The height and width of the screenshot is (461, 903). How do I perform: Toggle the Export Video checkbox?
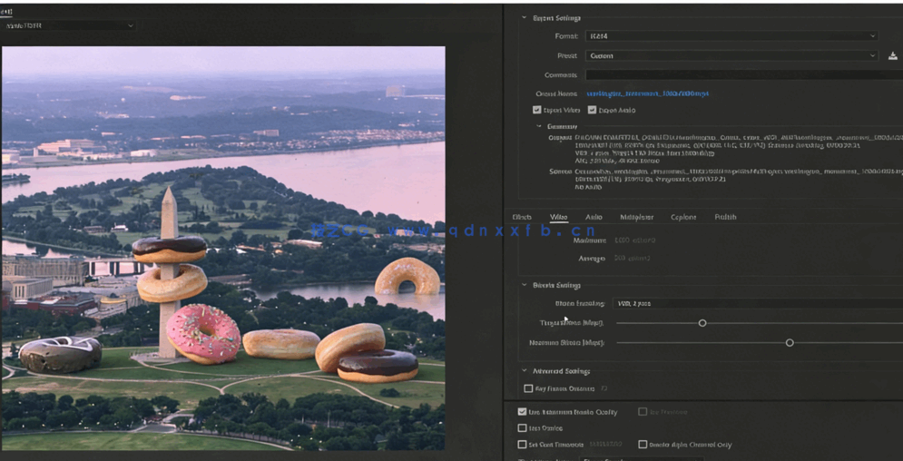[537, 110]
